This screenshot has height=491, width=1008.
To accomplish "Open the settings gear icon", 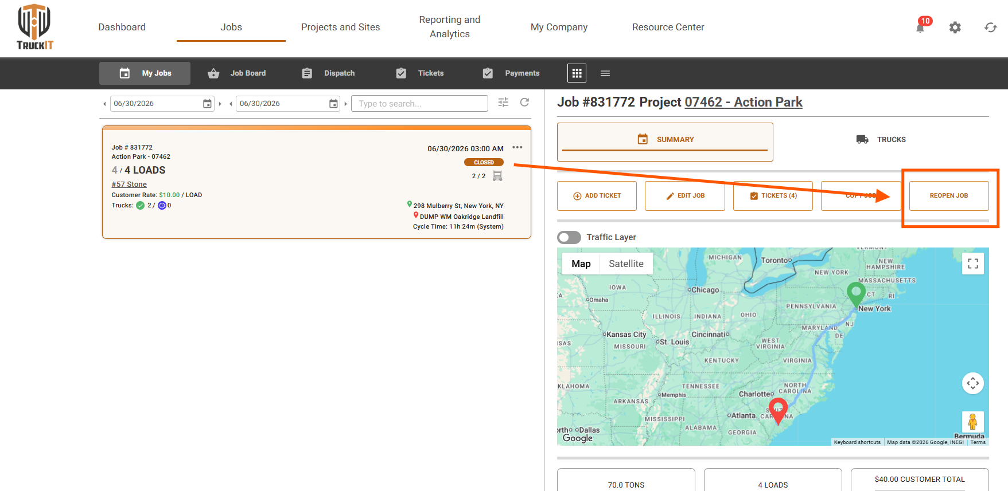I will point(955,28).
